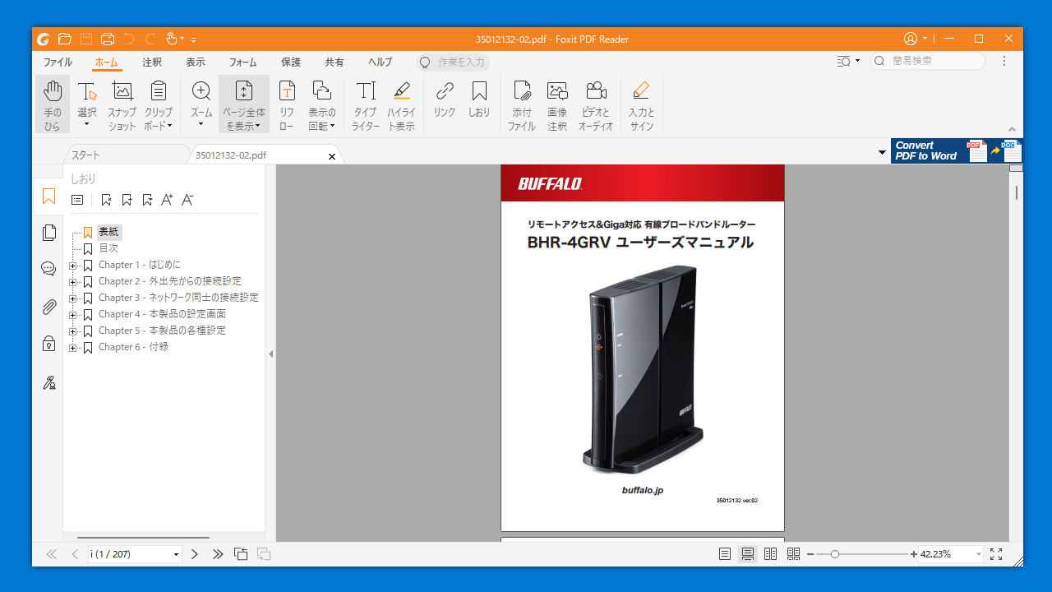This screenshot has height=592, width=1052.
Task: Open the Zoom dropdown arrow
Action: [x=201, y=125]
